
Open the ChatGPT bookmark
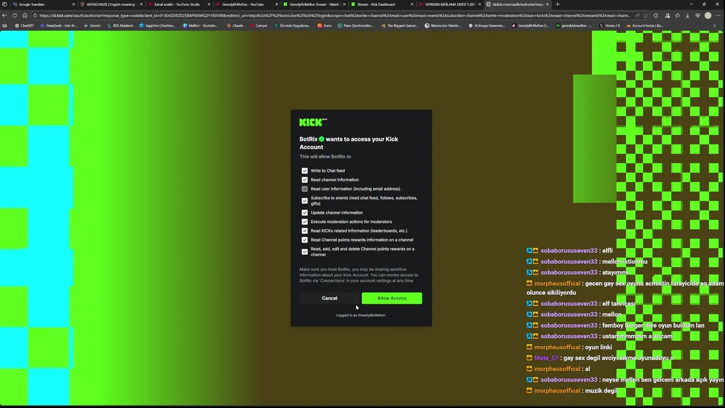(24, 25)
